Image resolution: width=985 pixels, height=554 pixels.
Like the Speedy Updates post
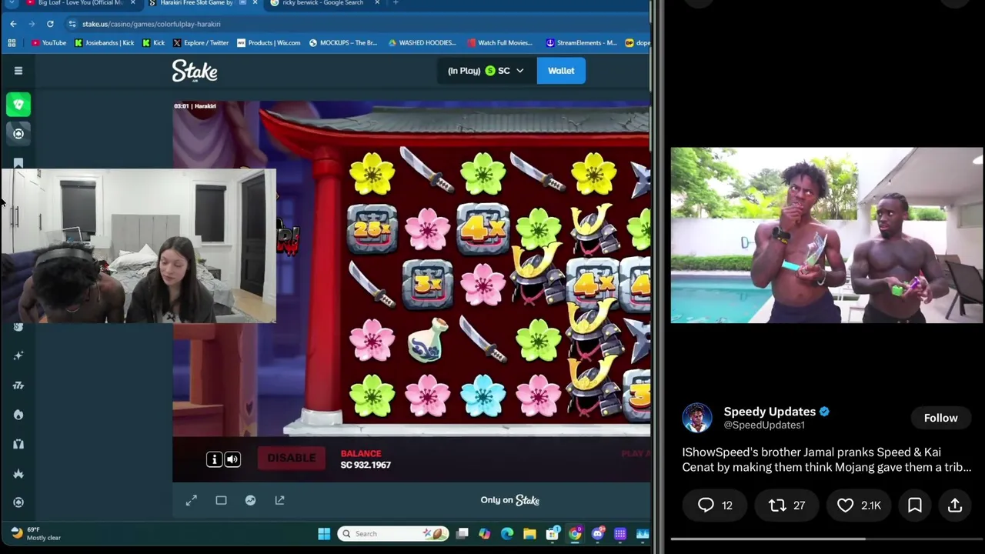(859, 506)
